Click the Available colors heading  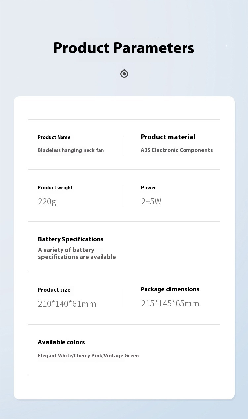coord(61,342)
